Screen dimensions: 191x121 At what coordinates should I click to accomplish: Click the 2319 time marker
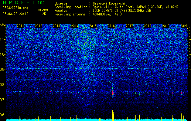click(166, 26)
